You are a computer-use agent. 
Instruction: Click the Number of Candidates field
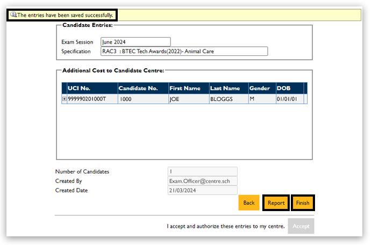[202, 172]
